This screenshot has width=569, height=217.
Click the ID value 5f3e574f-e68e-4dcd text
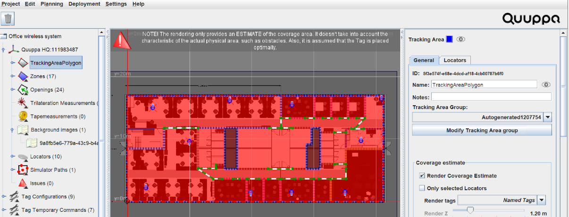pos(463,74)
